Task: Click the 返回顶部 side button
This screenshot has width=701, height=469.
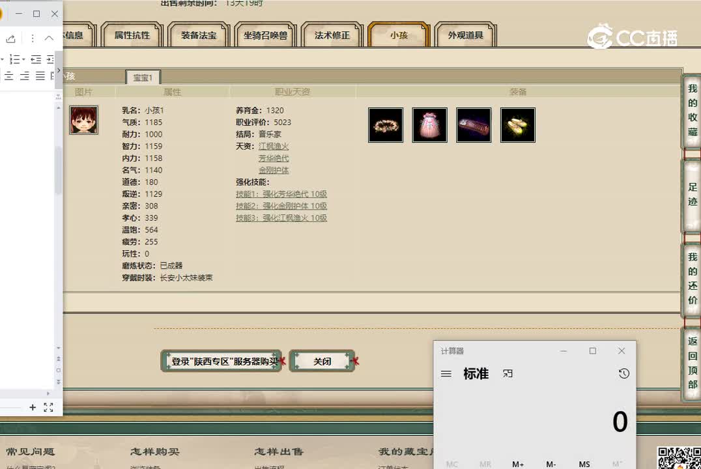Action: (692, 363)
